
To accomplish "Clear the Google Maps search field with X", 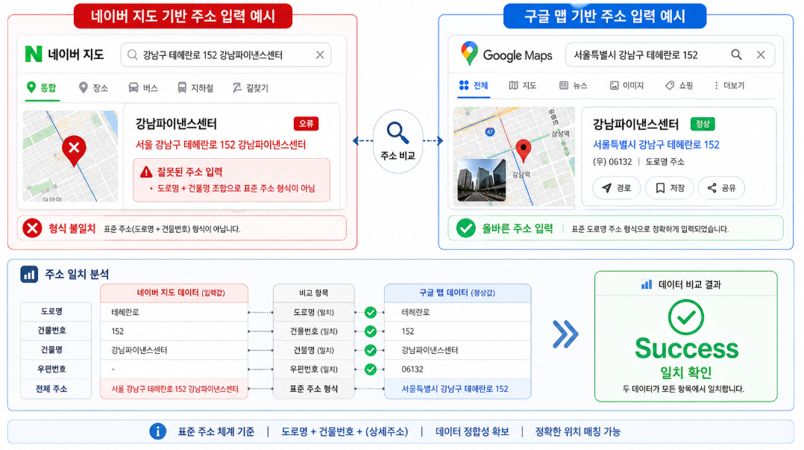I will click(x=761, y=54).
